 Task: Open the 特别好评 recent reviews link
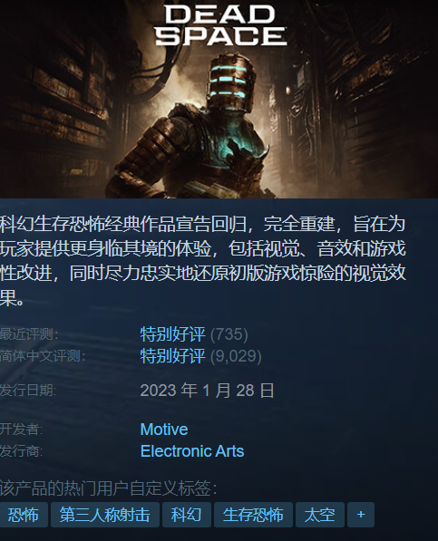click(172, 334)
